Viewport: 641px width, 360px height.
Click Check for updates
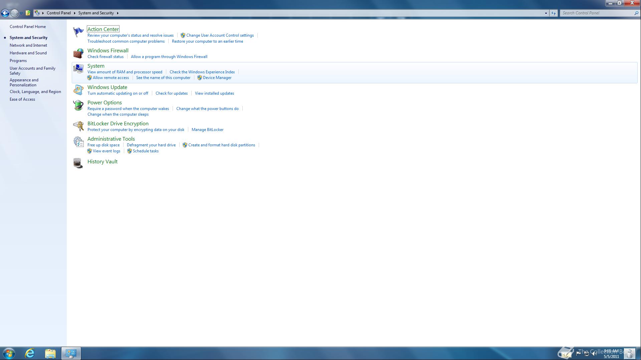[x=172, y=93]
